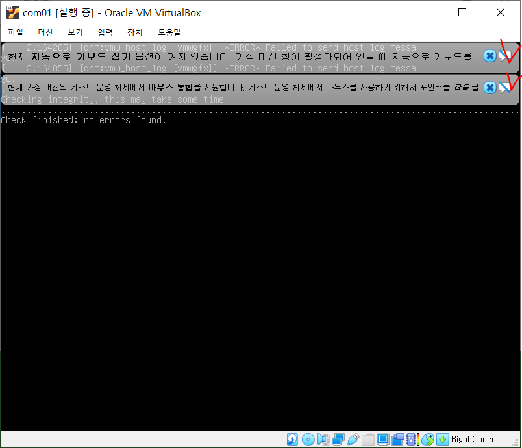The image size is (522, 448).
Task: Click 'Check finished: no errors found.' text
Action: [x=83, y=120]
